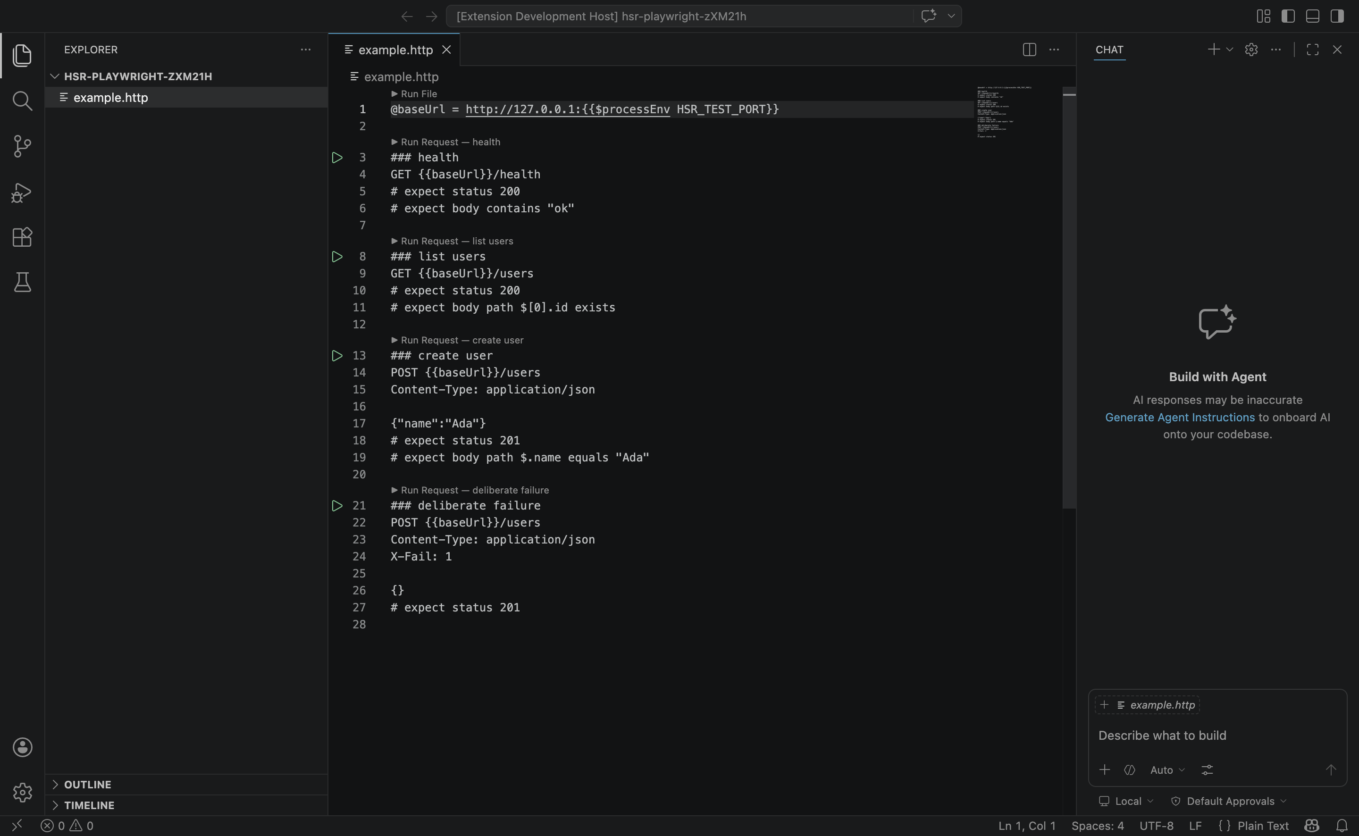Screen dimensions: 1359x836
Task: Click example.http in the breadcrumb
Action: 401,77
